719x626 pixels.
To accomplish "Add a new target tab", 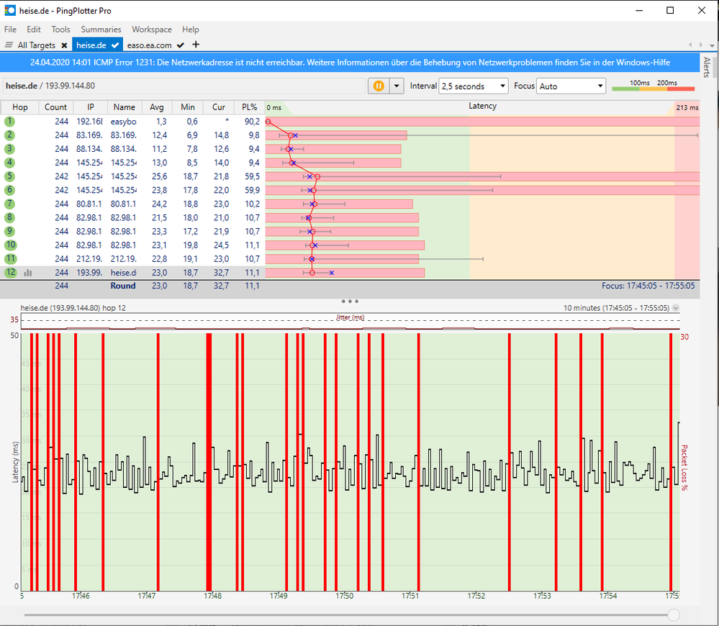I will pyautogui.click(x=196, y=45).
